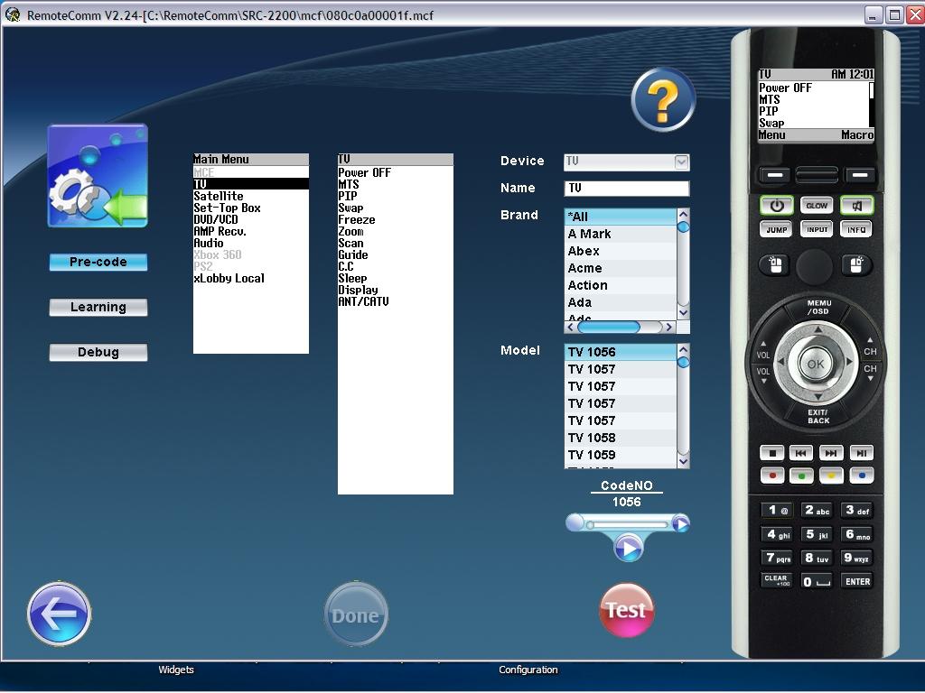The width and height of the screenshot is (925, 693).
Task: Click the remote's OK center button
Action: [x=816, y=365]
